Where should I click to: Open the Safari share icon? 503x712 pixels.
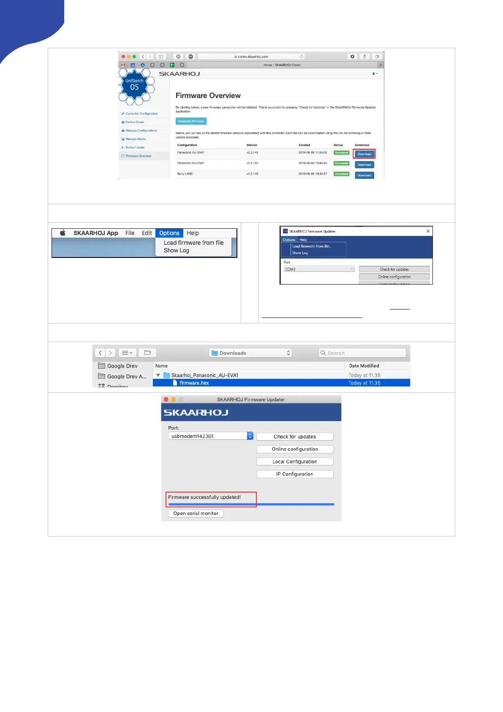(x=365, y=56)
